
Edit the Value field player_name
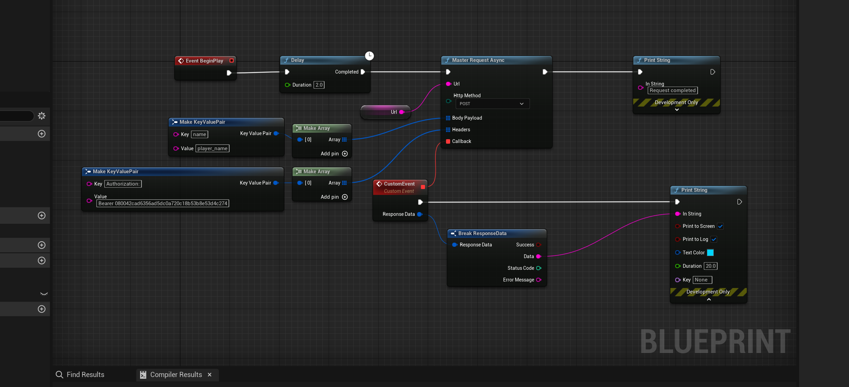212,148
